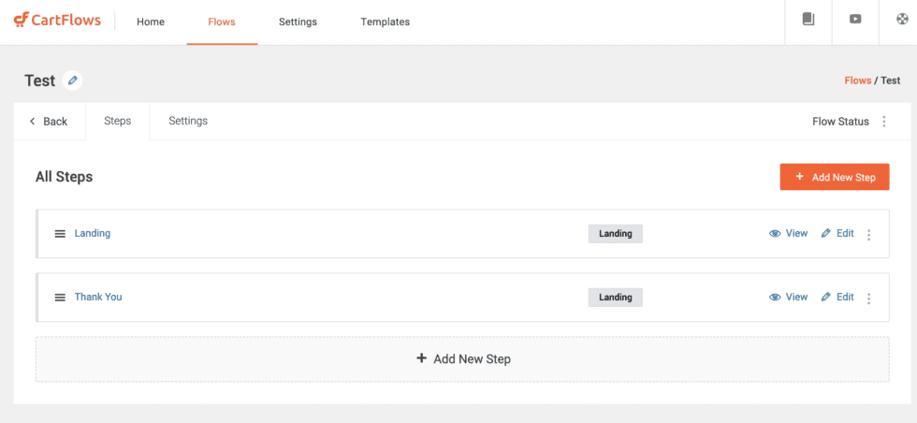Click the pencil icon beside Test title

(x=73, y=80)
